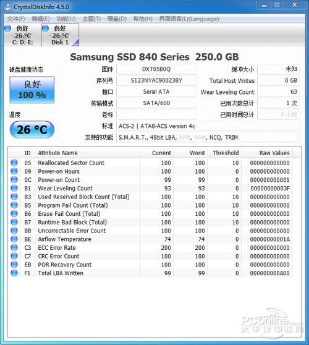Click the 26 °C temperature button
Screen dimensions: 309x345
(x=32, y=130)
